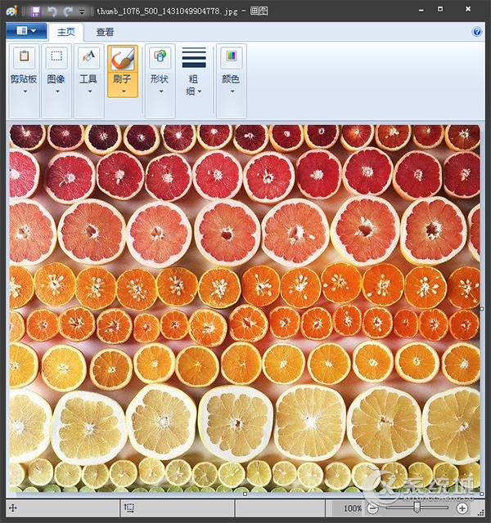Undo the last action

(x=52, y=11)
